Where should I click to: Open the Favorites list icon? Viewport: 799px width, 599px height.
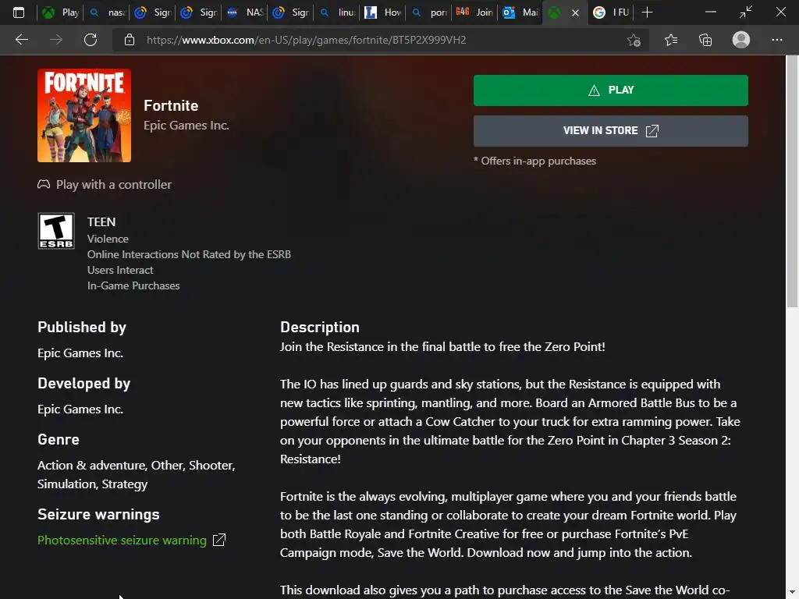[x=671, y=40]
